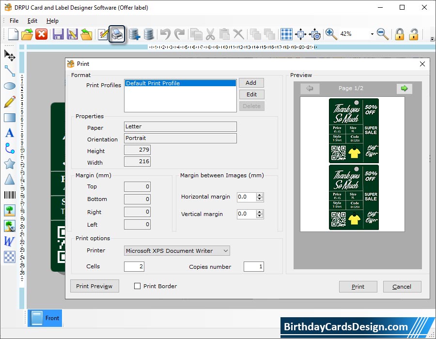Redo the action in the toolbar
The height and width of the screenshot is (339, 436).
tap(179, 34)
